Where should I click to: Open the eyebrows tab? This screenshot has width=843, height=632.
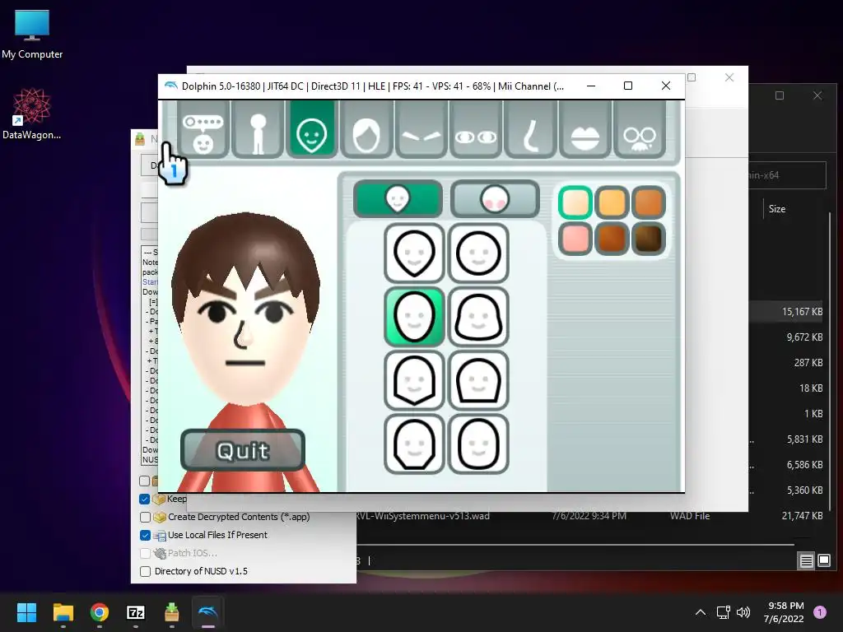coord(421,130)
